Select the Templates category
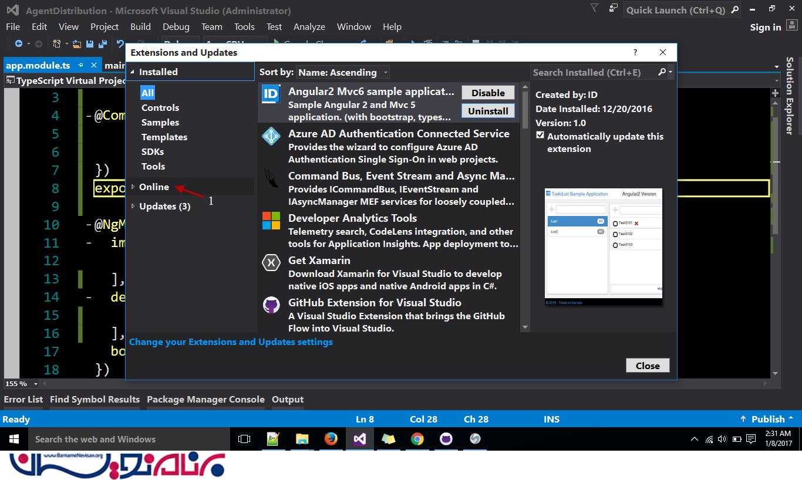This screenshot has height=480, width=802. (x=164, y=137)
